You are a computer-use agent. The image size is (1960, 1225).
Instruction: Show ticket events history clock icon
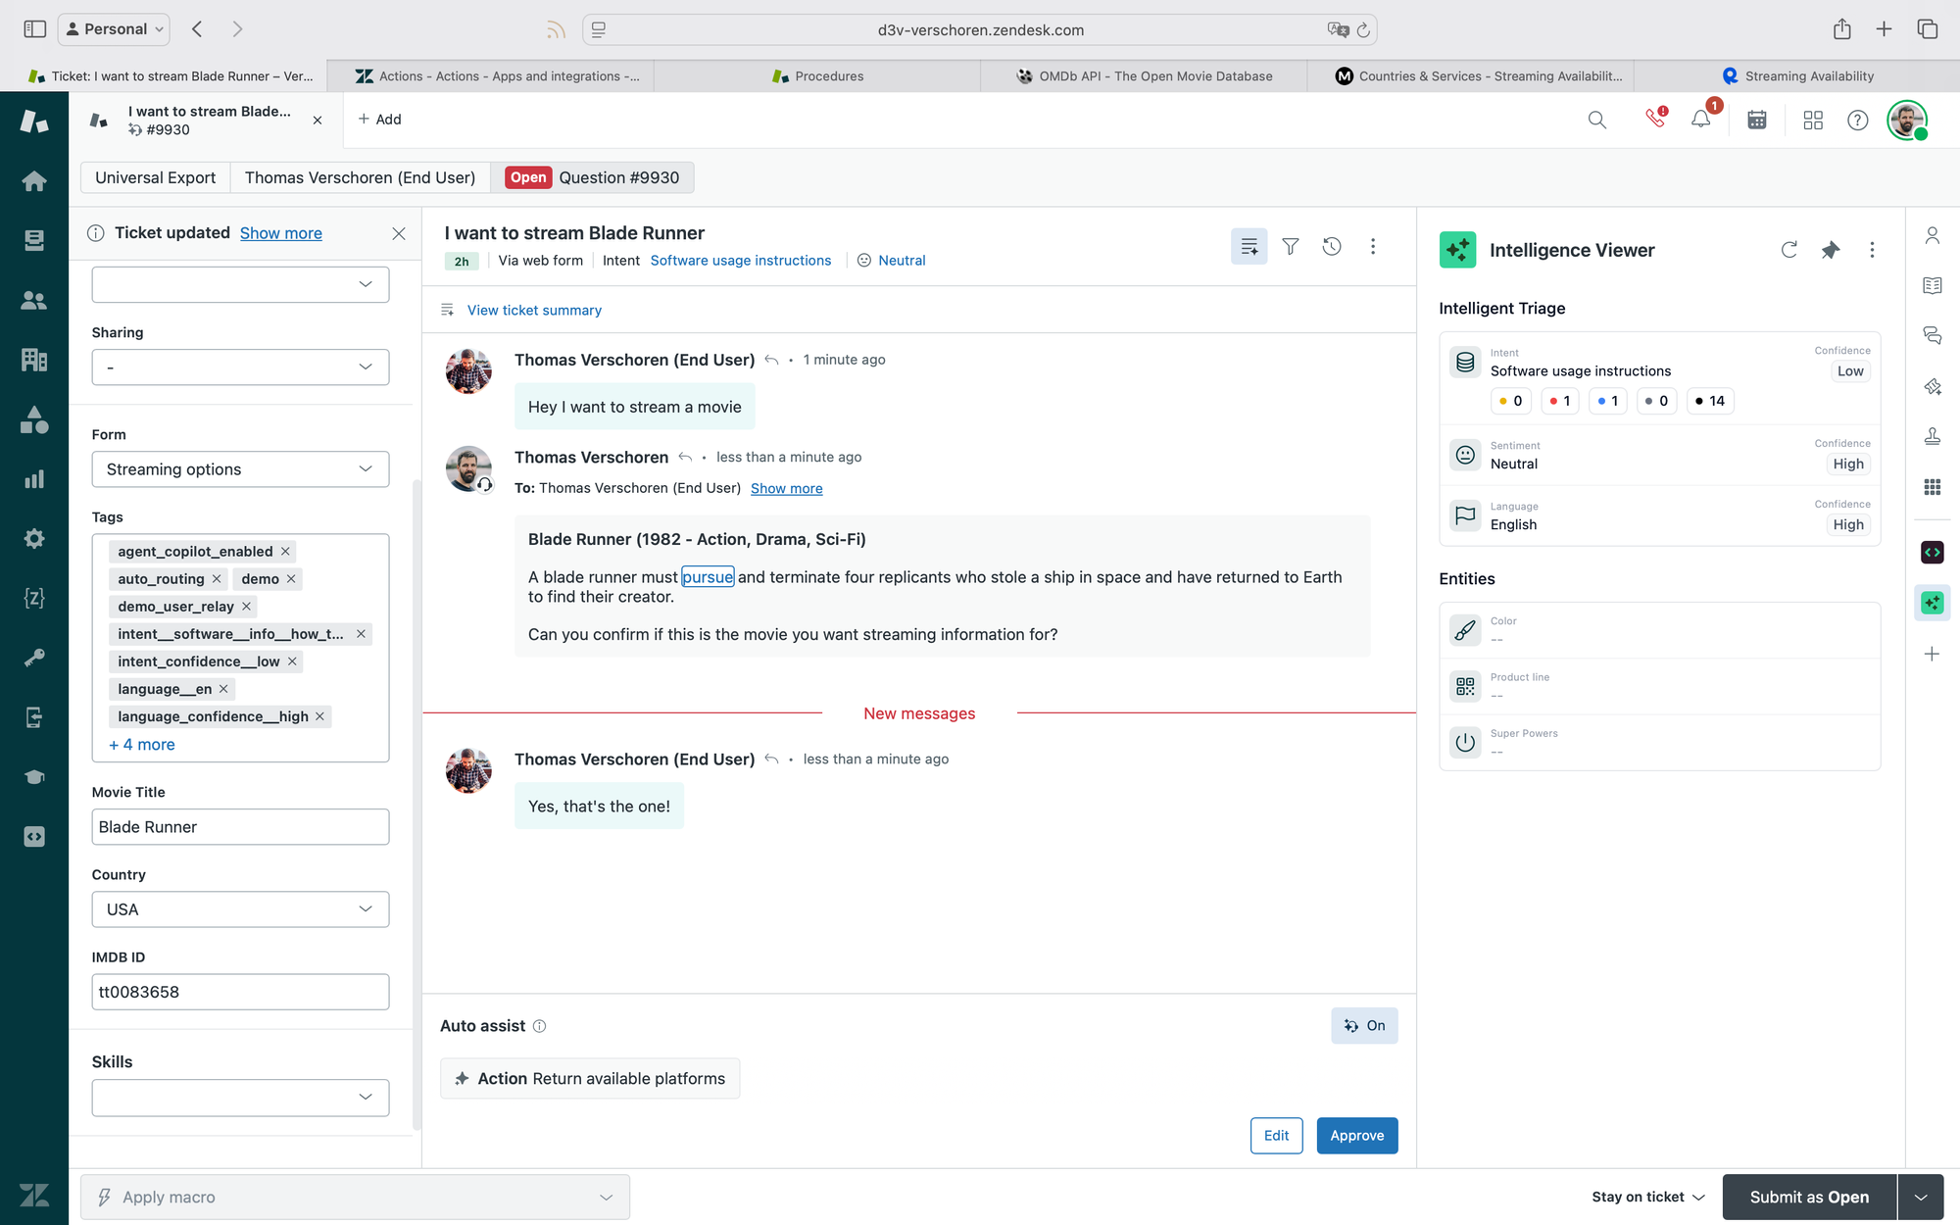1332,247
